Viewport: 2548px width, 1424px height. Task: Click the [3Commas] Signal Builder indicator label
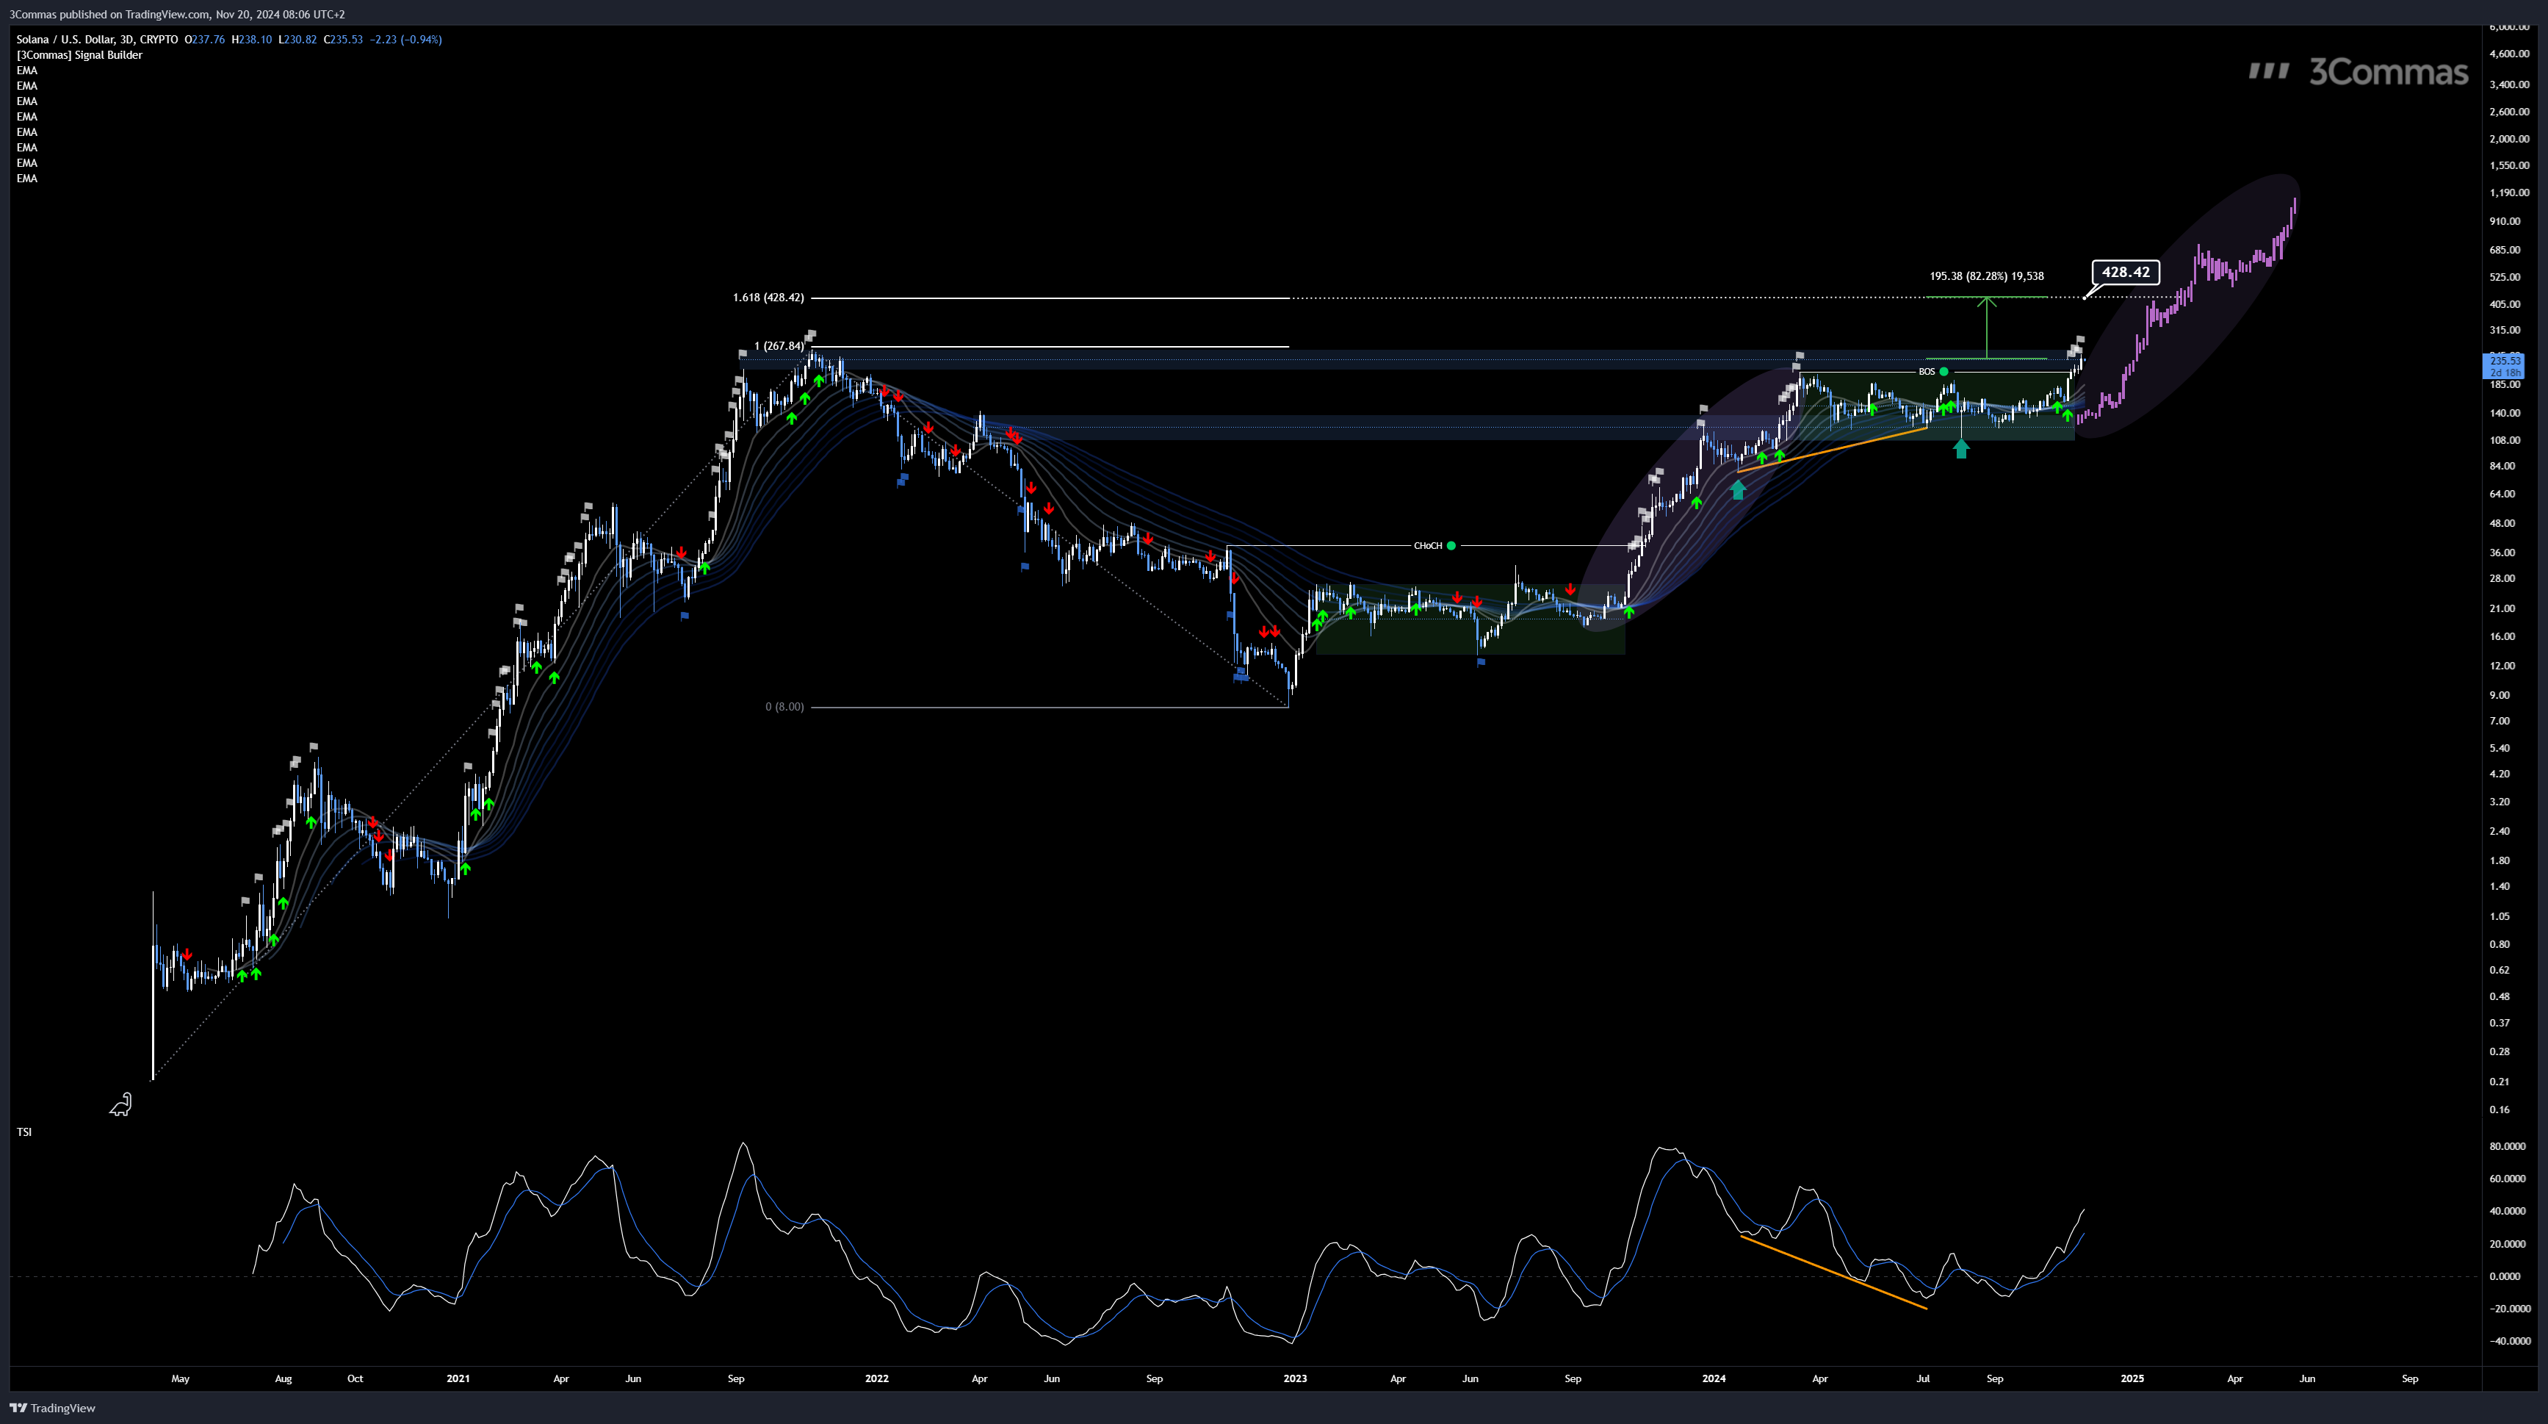[79, 55]
